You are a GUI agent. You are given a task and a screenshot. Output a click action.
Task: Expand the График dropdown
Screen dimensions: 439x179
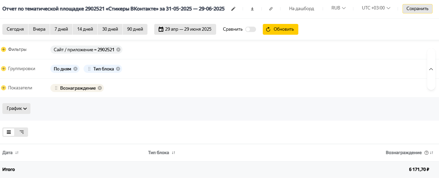17,109
